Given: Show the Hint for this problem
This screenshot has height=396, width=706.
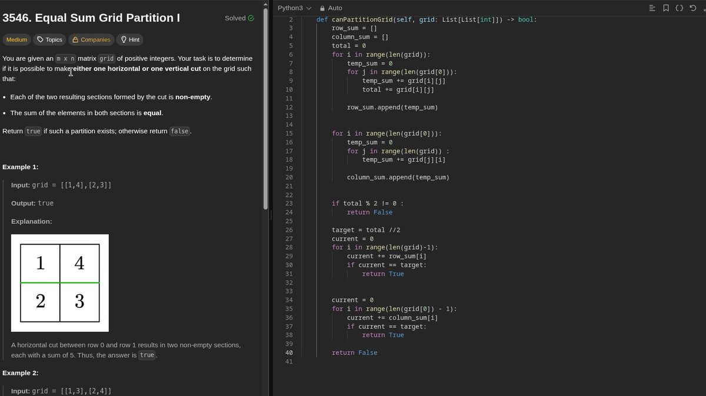Looking at the screenshot, I should click(130, 40).
